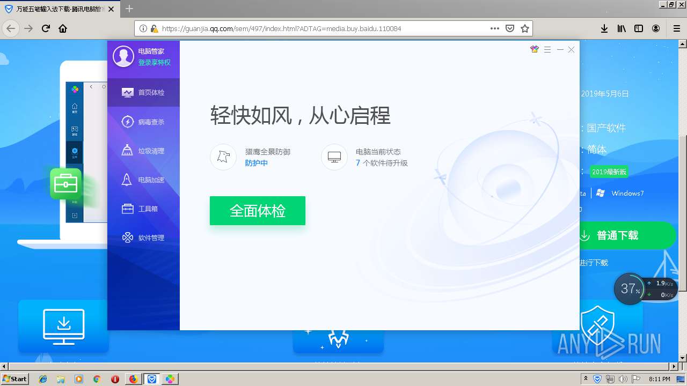Open the 电脑管家 hamburger menu

[x=547, y=49]
